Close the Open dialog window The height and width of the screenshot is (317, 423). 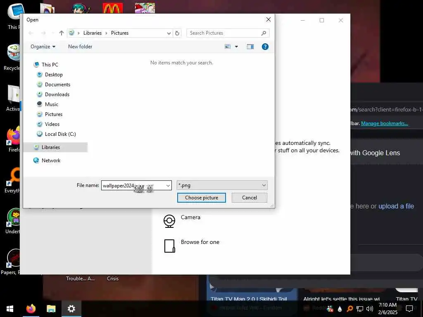[269, 20]
